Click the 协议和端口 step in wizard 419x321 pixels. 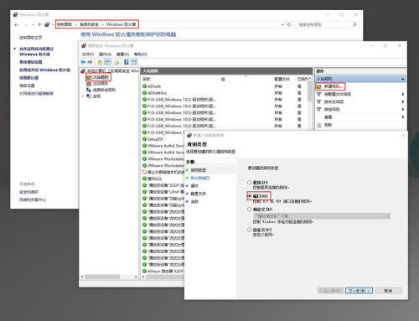click(x=200, y=178)
